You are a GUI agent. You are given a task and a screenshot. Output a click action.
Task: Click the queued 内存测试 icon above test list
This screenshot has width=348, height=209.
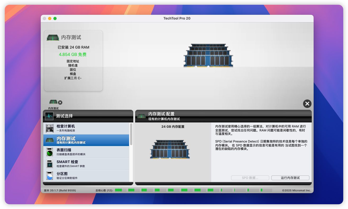(53, 102)
